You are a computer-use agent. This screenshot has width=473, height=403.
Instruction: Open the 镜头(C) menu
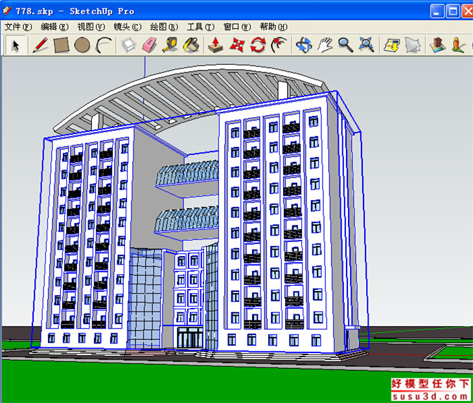pos(128,27)
